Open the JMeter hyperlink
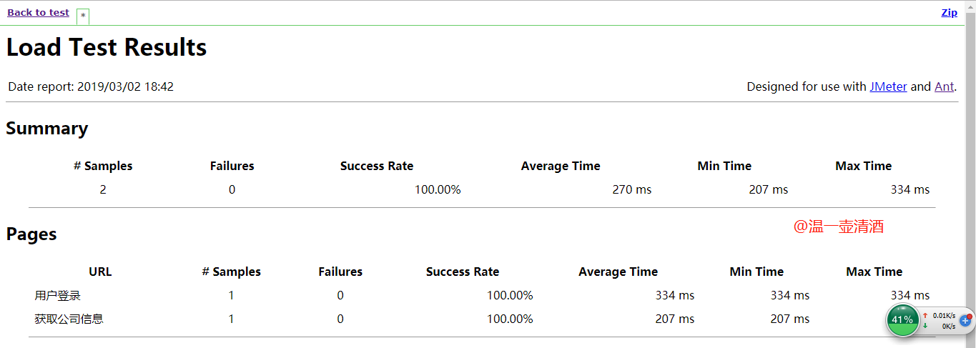The image size is (976, 348). click(888, 86)
